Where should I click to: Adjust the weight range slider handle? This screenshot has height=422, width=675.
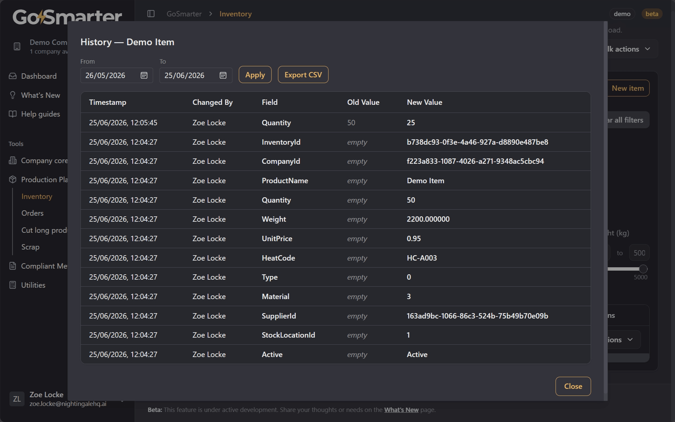[x=643, y=269]
